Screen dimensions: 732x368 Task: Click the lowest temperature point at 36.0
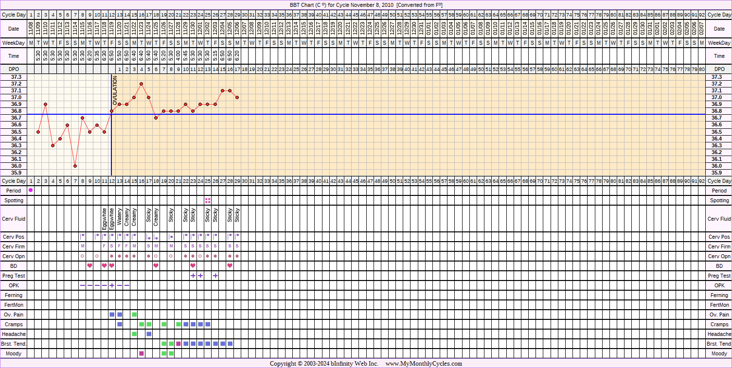75,166
